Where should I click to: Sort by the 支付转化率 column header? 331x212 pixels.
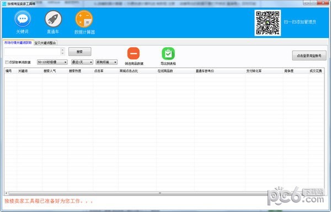(264, 71)
